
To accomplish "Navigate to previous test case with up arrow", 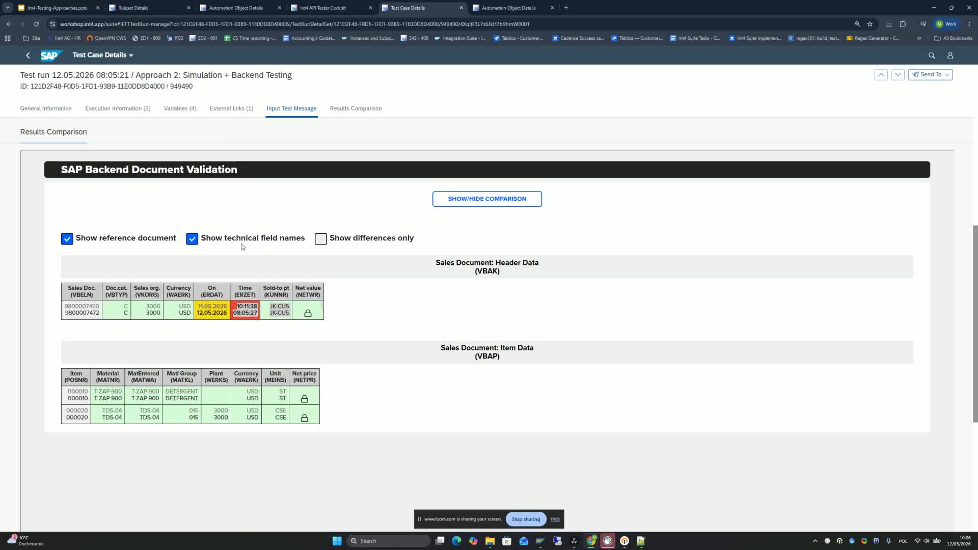I will (x=881, y=75).
